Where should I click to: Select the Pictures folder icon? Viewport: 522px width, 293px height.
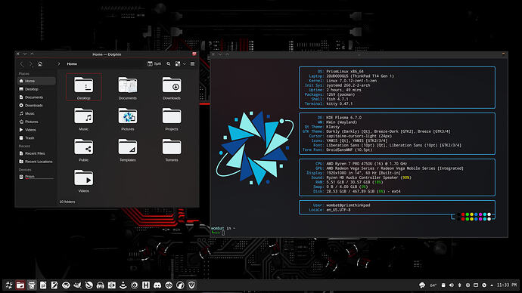[x=128, y=116]
